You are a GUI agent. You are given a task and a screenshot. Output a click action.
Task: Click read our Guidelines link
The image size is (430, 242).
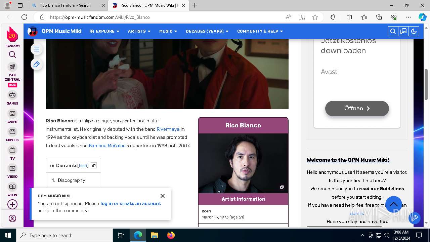(x=382, y=189)
